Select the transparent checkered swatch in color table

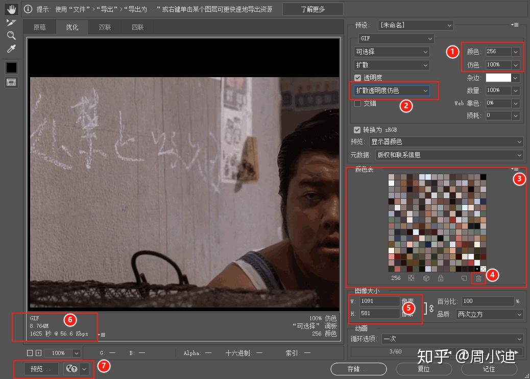pos(483,269)
